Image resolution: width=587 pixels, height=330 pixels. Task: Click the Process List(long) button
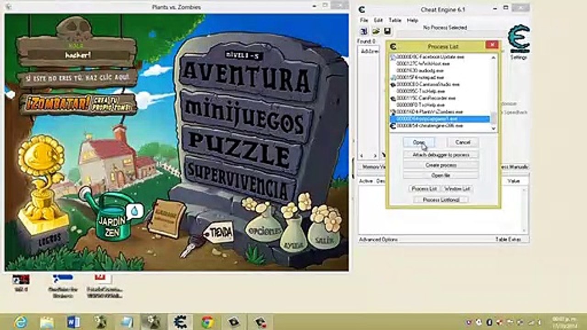point(441,200)
